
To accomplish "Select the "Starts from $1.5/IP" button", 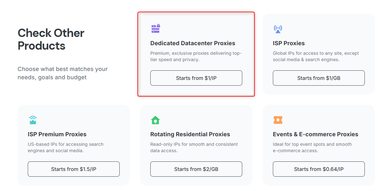I will click(x=74, y=169).
